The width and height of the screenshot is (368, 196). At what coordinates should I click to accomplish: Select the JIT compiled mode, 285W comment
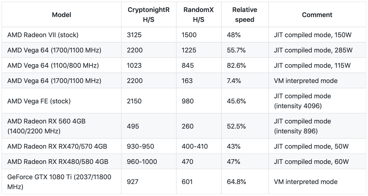pyautogui.click(x=313, y=50)
